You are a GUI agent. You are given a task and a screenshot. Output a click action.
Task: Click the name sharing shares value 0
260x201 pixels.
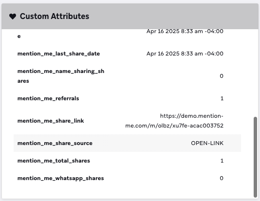click(x=222, y=76)
